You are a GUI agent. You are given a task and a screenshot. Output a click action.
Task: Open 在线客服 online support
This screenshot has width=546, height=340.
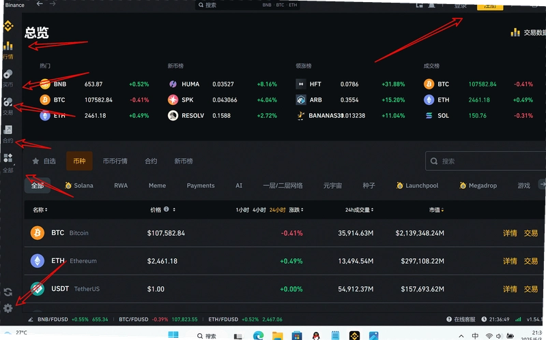(461, 319)
